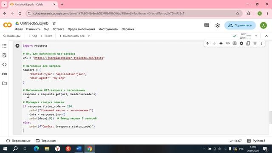
Task: Open a new browser tab
Action: click(x=62, y=4)
